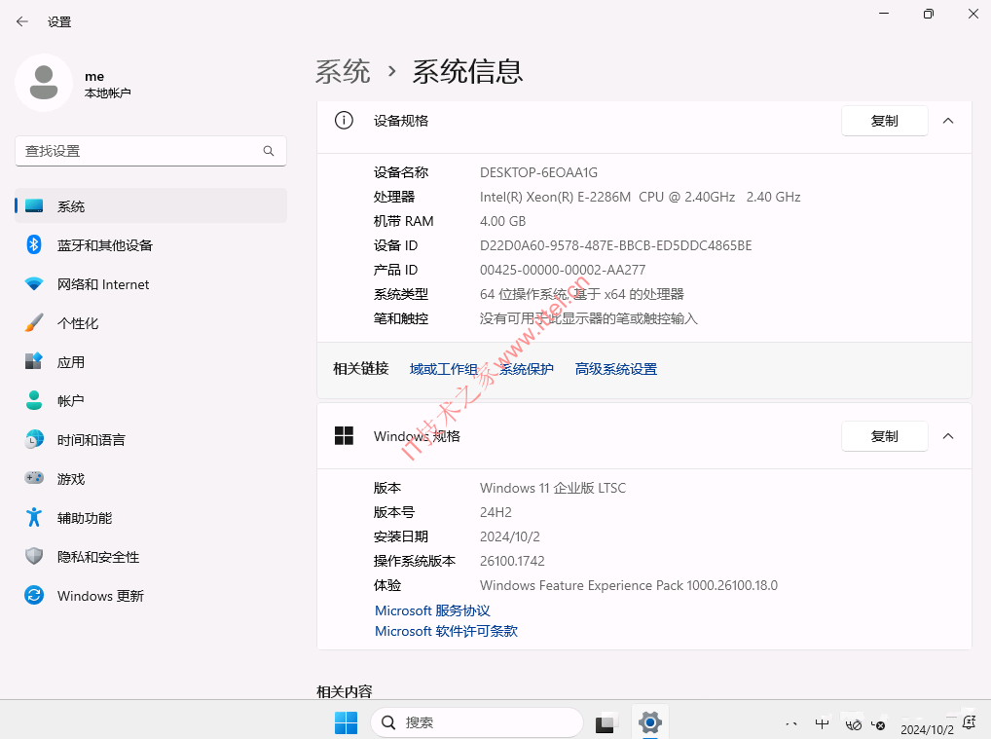
Task: Click the version number 24H2
Action: [495, 512]
